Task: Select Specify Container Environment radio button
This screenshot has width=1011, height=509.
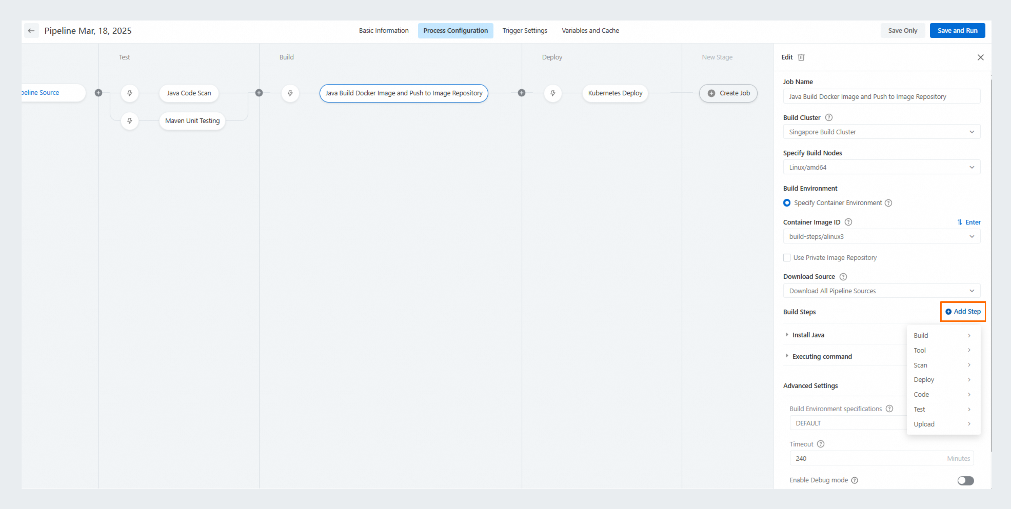Action: (x=787, y=203)
